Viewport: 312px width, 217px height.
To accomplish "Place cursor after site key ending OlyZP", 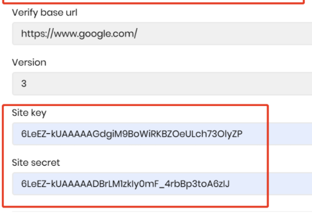I will pos(243,134).
